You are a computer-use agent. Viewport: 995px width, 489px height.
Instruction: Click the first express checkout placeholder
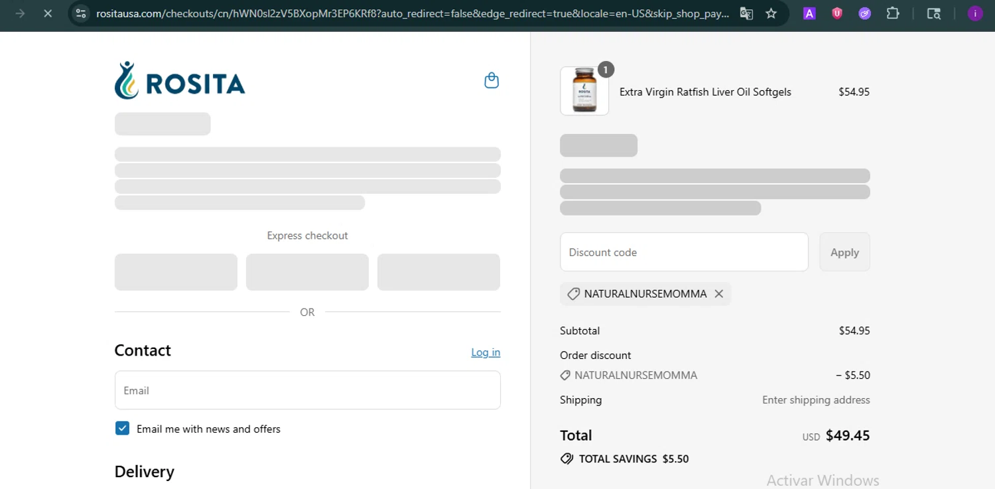click(176, 272)
